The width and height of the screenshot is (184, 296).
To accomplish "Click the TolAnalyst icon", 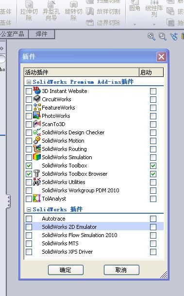I will pyautogui.click(x=37, y=199).
